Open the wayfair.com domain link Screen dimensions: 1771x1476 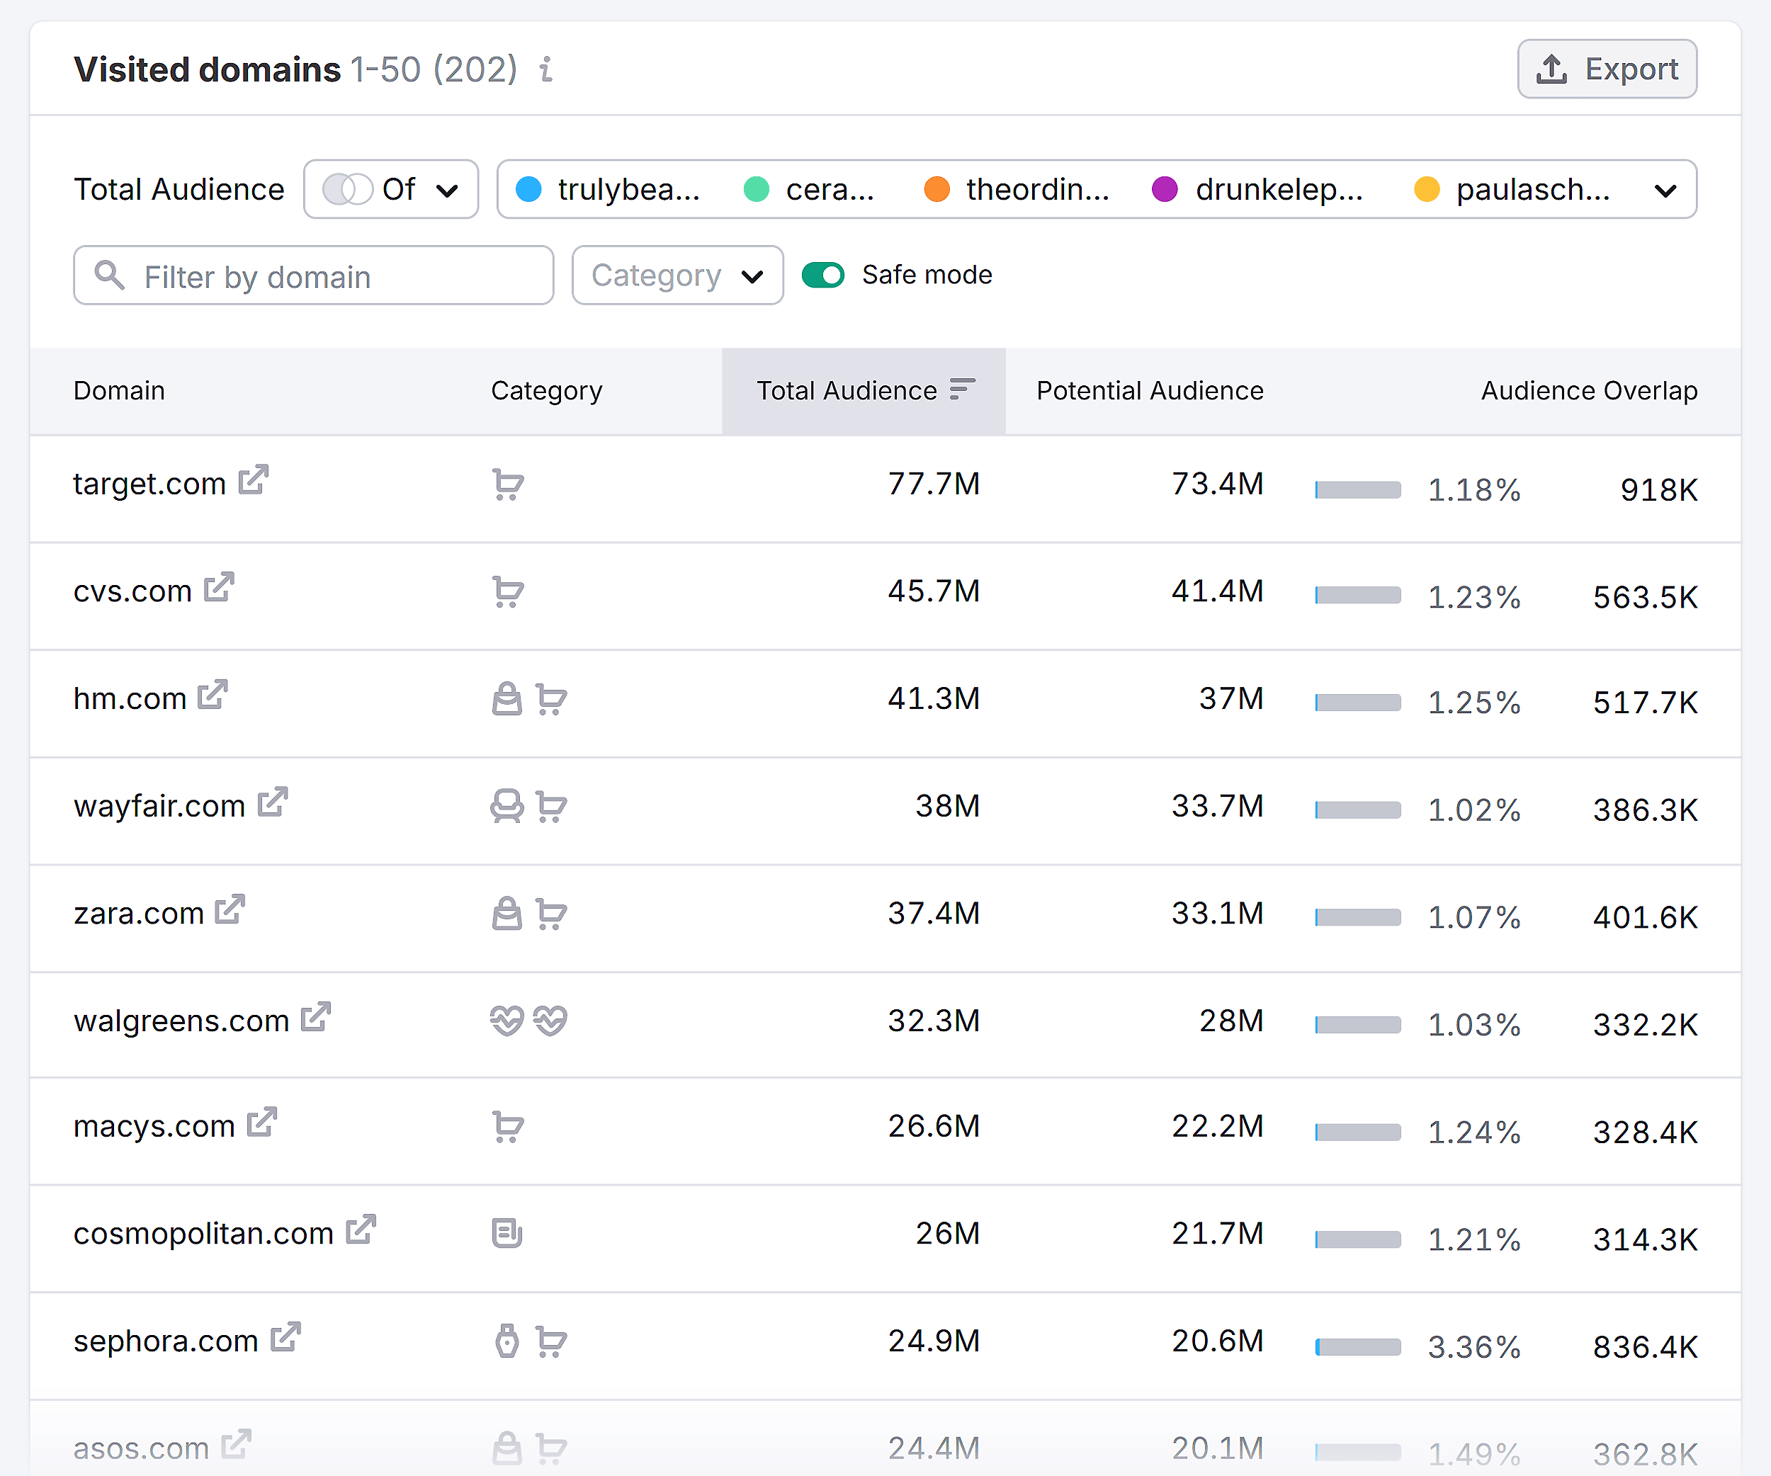pyautogui.click(x=159, y=807)
